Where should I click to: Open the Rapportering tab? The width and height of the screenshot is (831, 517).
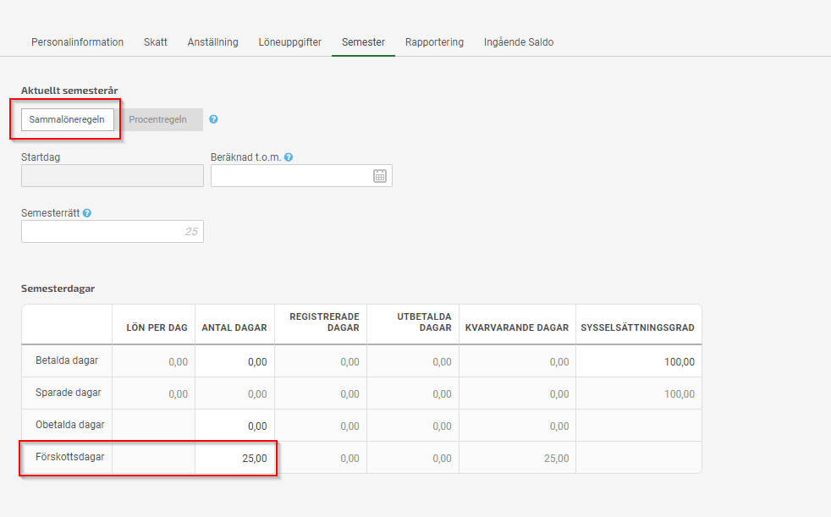(x=434, y=41)
